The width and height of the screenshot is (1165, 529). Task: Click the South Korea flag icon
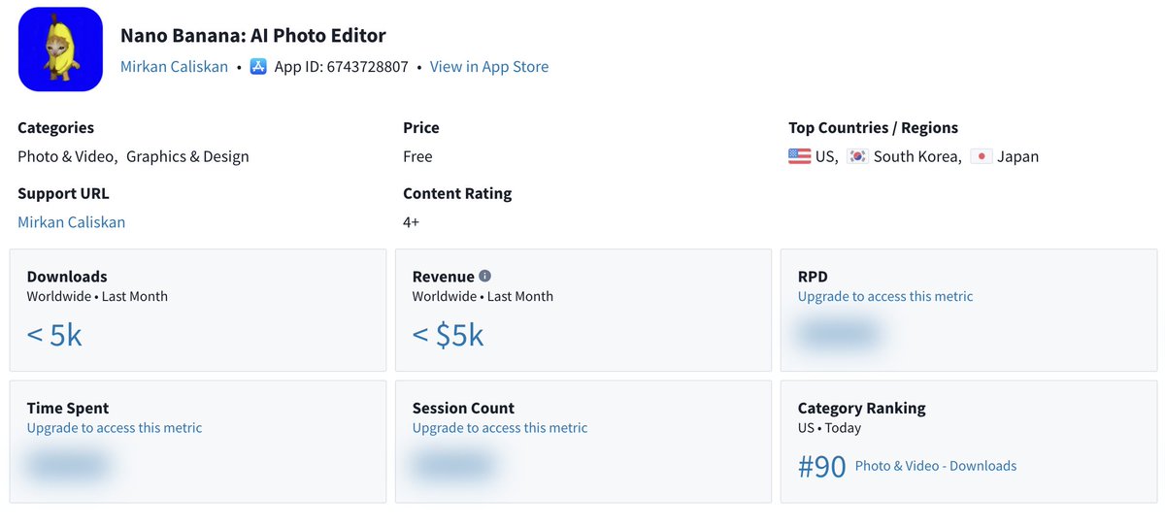pos(857,156)
